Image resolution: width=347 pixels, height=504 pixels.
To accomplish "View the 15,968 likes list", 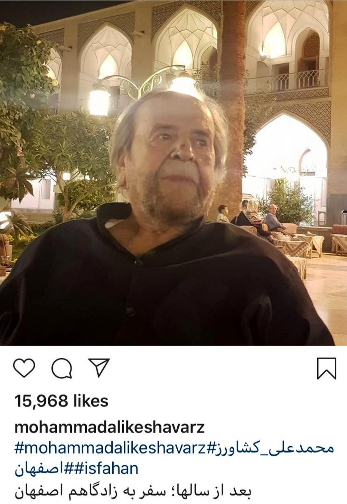I will (x=61, y=401).
